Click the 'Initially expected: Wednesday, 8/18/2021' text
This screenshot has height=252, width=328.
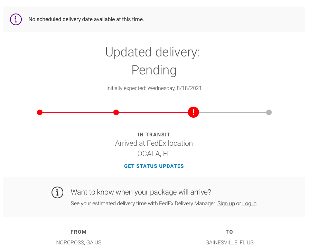tap(154, 88)
